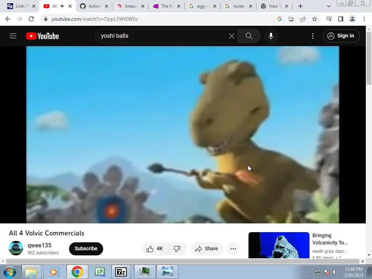Close the 'Aresor' tab
Image resolution: width=372 pixels, height=279 pixels.
(142, 6)
